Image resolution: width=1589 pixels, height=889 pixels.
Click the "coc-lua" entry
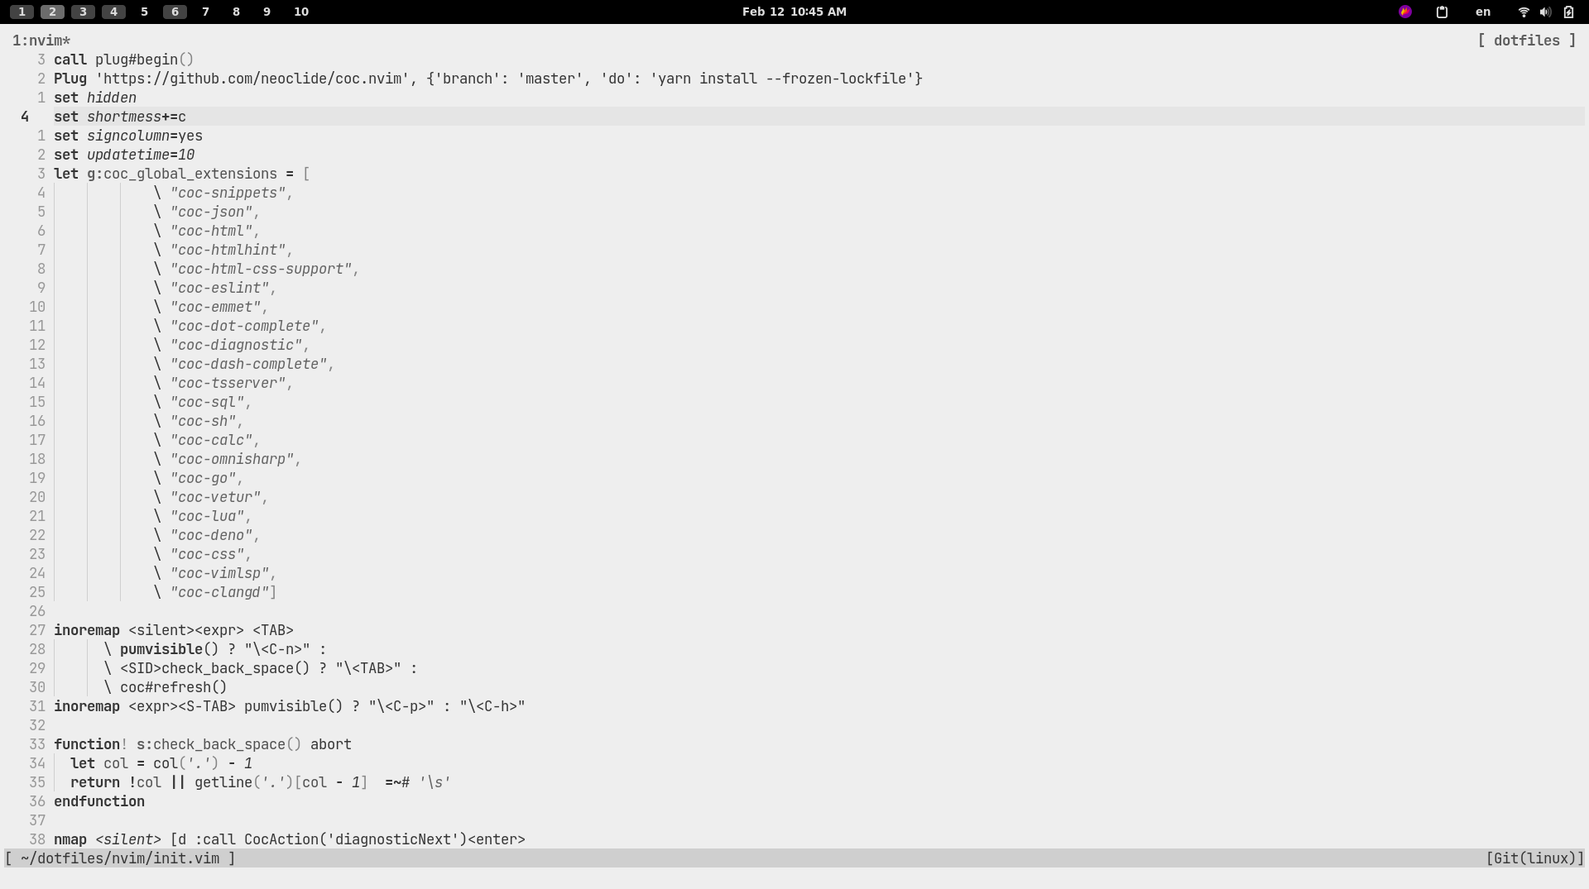pos(207,516)
